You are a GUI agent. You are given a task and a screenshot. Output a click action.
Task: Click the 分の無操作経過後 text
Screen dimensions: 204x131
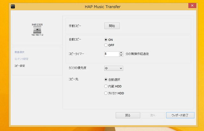[x=137, y=54]
